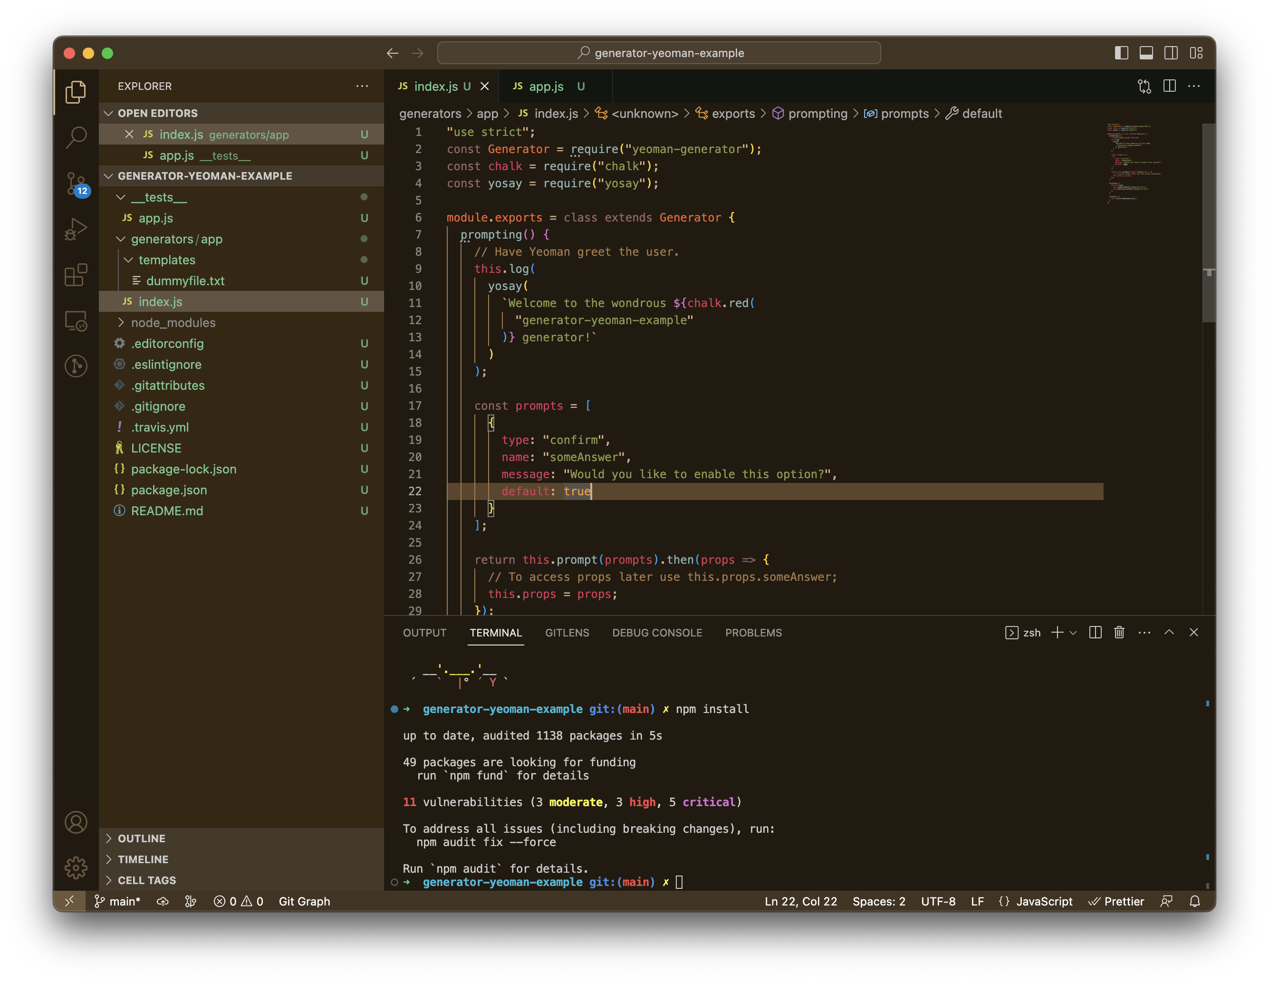Expand the Outline section
Viewport: 1269px width, 982px height.
click(242, 838)
